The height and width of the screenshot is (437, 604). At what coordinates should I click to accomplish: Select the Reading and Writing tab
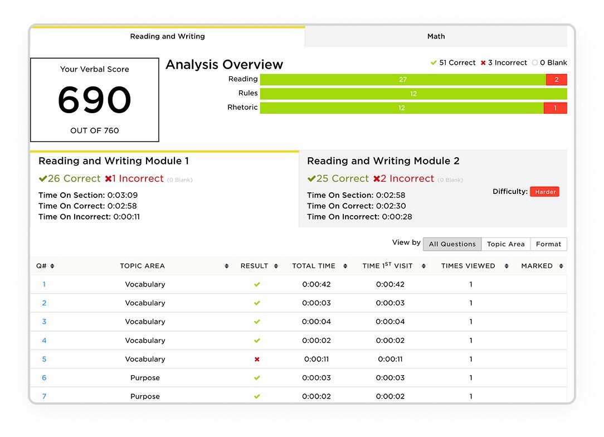click(x=167, y=37)
